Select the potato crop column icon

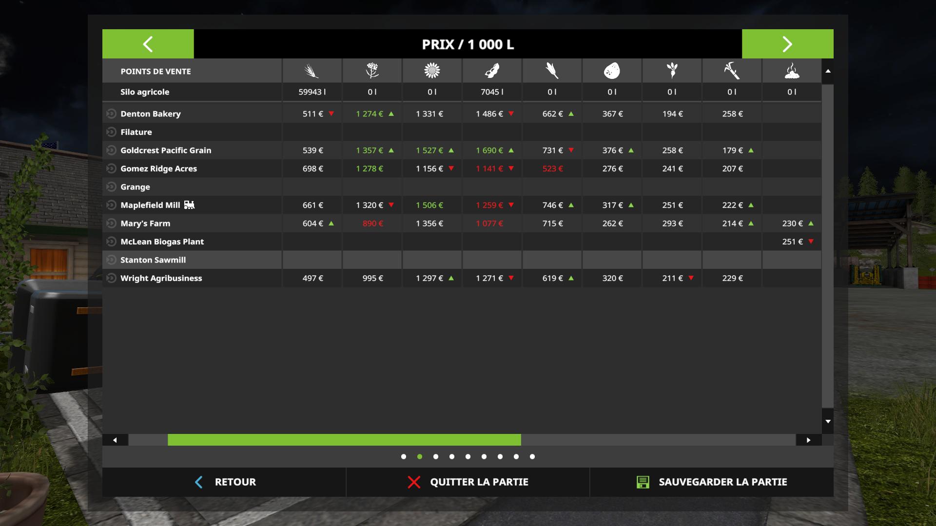(x=612, y=71)
